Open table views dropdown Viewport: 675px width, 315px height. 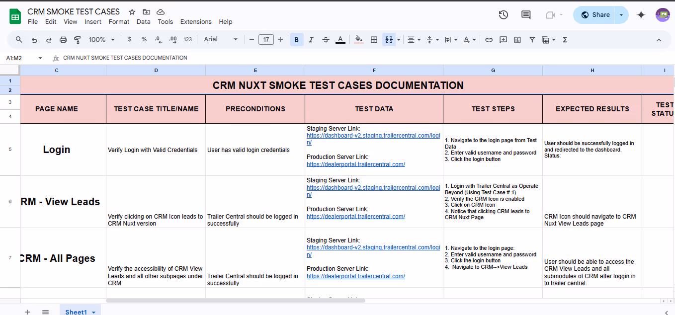pos(548,40)
